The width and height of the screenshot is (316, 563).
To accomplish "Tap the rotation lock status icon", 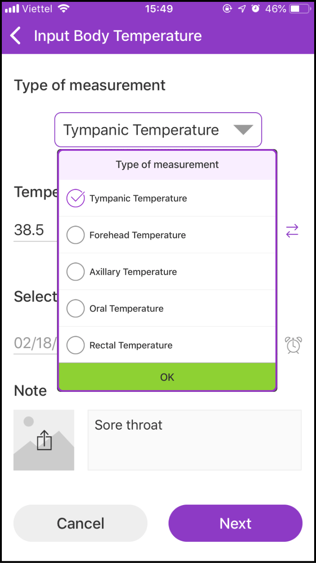I will coord(227,9).
